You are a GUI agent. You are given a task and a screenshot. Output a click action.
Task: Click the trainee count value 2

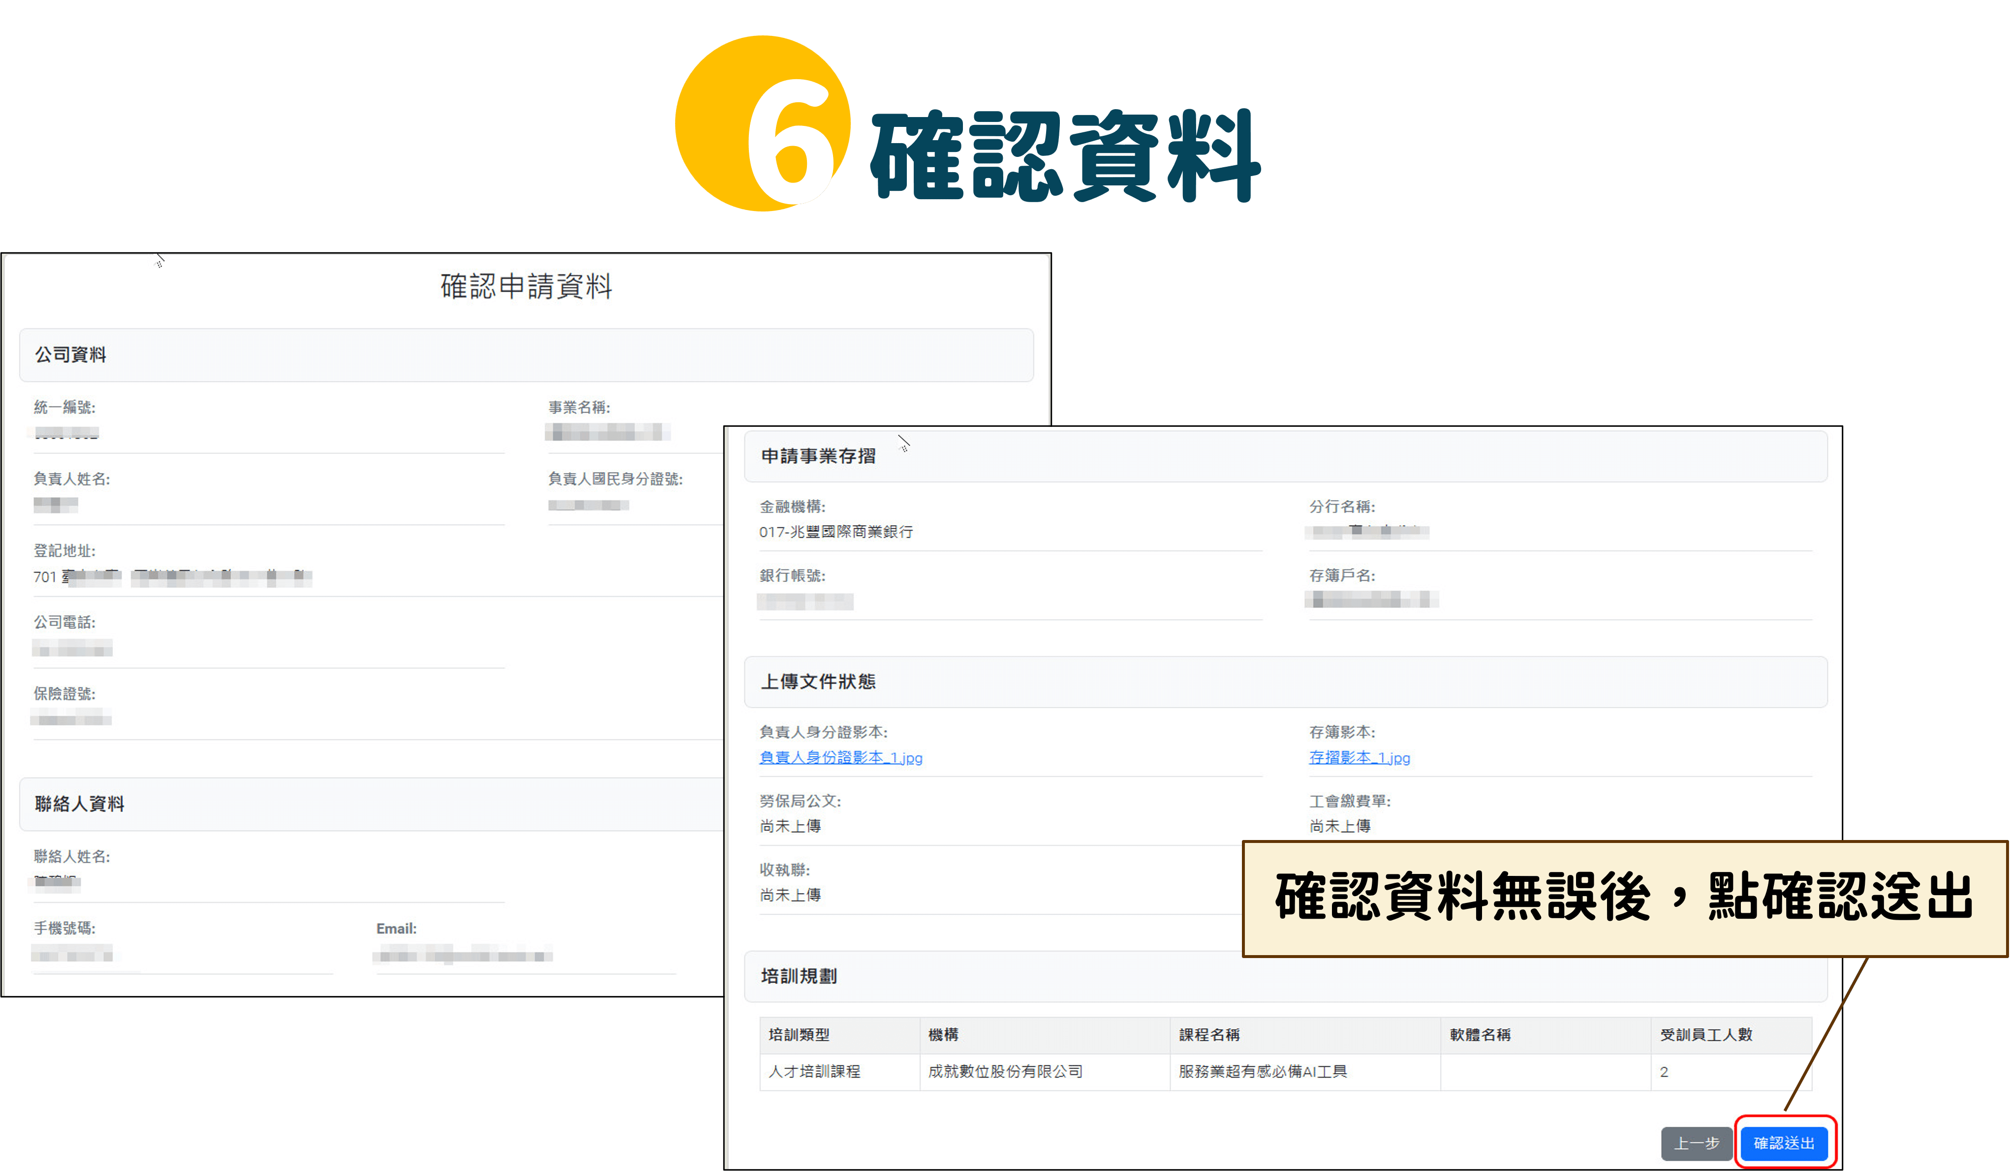[x=1664, y=1071]
